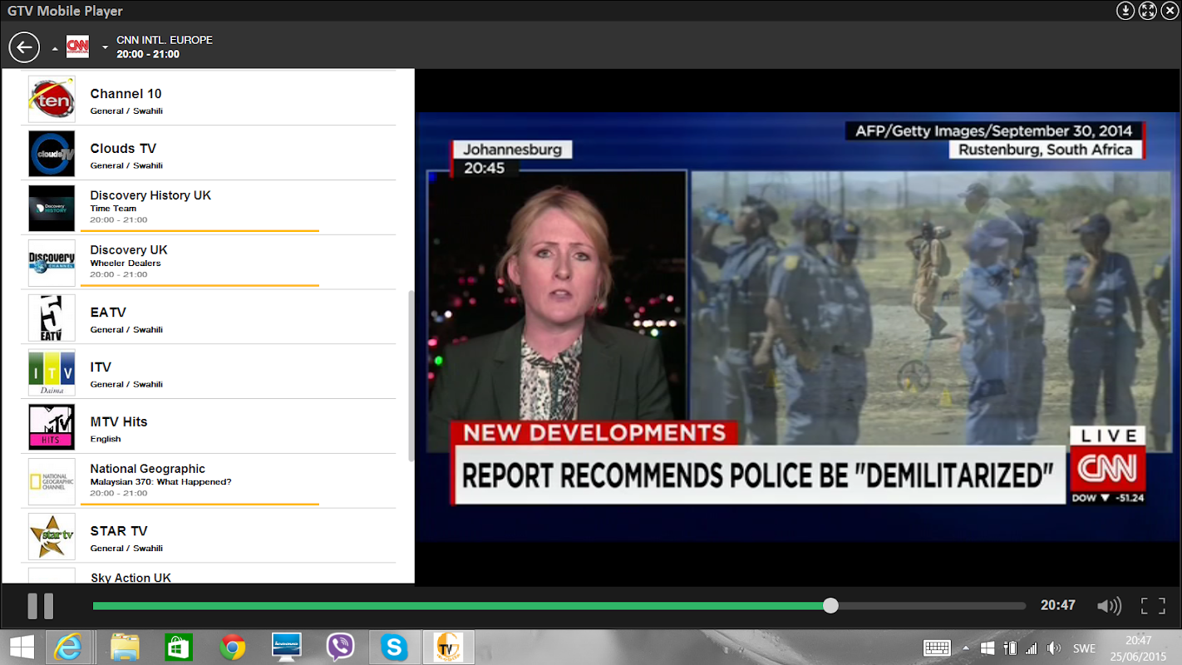Click the back arrow button
Image resolution: width=1182 pixels, height=665 pixels.
[24, 47]
